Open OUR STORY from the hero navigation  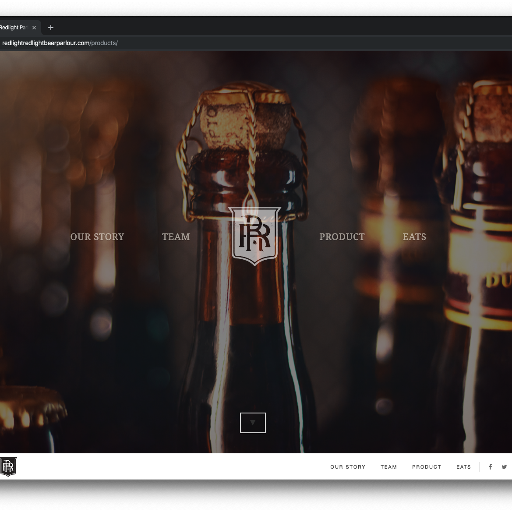[97, 237]
